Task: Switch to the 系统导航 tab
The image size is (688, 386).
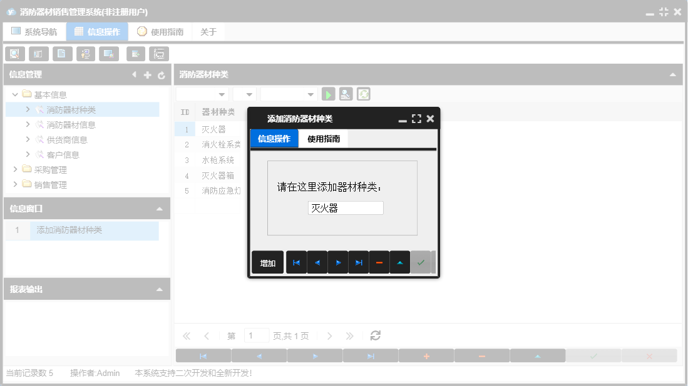Action: point(34,31)
